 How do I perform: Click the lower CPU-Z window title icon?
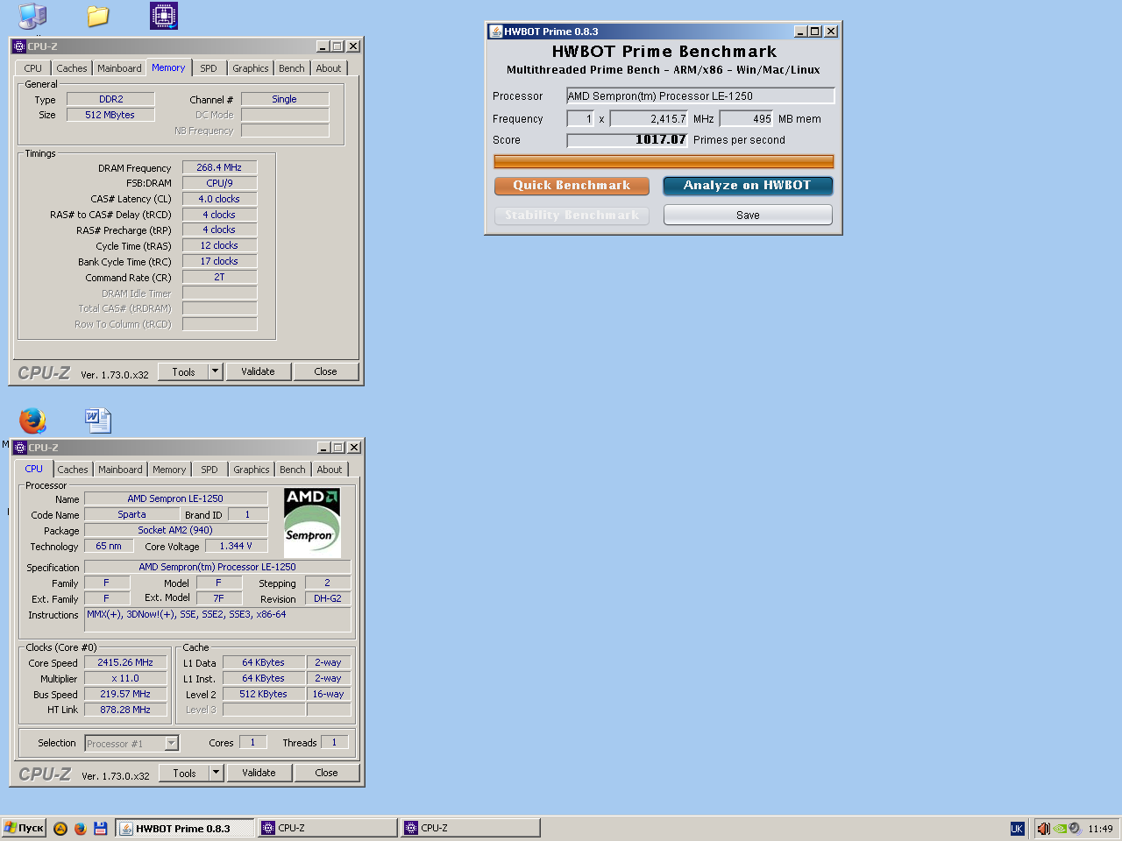tap(20, 448)
